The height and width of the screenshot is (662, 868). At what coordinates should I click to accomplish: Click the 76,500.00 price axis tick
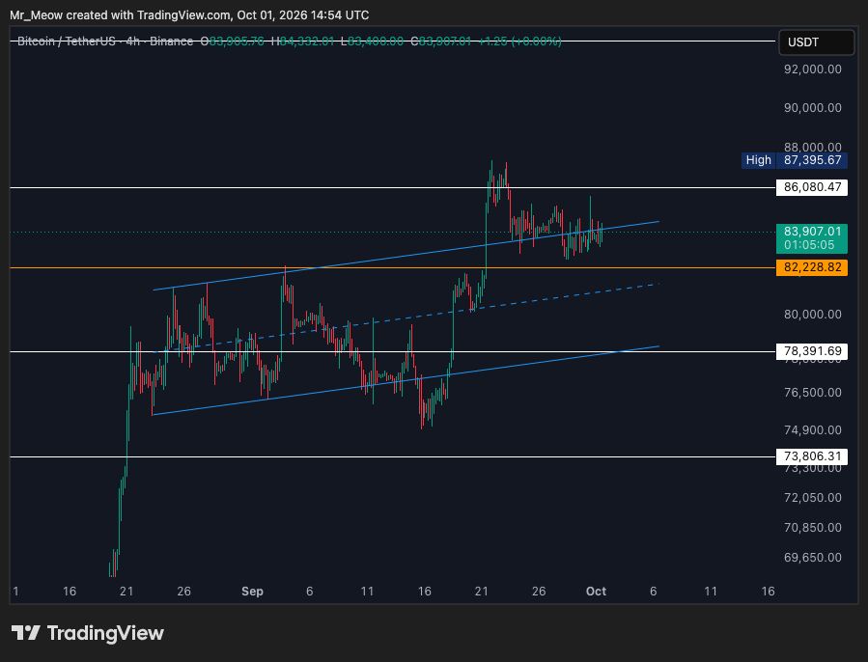tap(813, 393)
